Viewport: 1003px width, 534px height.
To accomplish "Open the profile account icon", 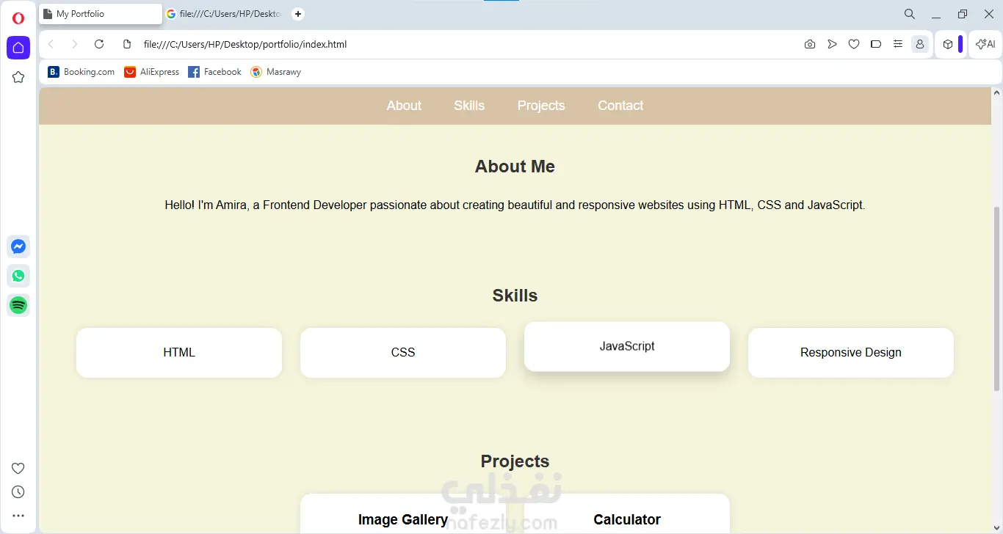I will click(x=920, y=44).
